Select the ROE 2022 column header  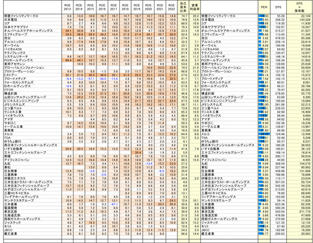click(171, 7)
